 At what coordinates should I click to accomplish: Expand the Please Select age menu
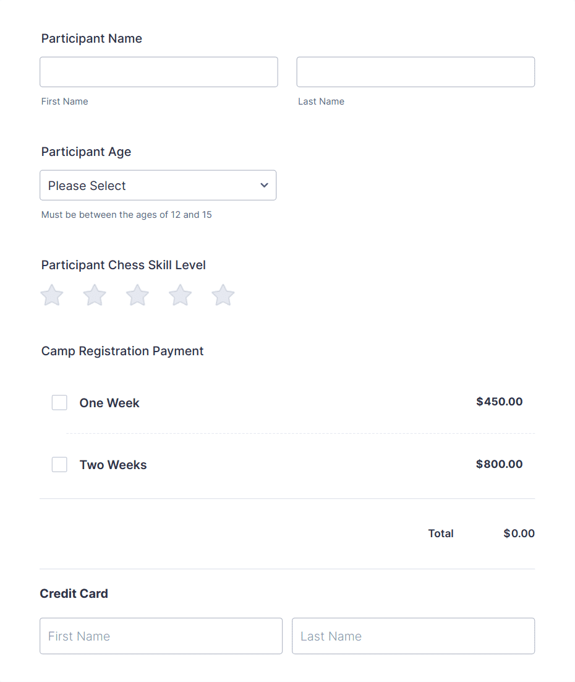point(158,185)
